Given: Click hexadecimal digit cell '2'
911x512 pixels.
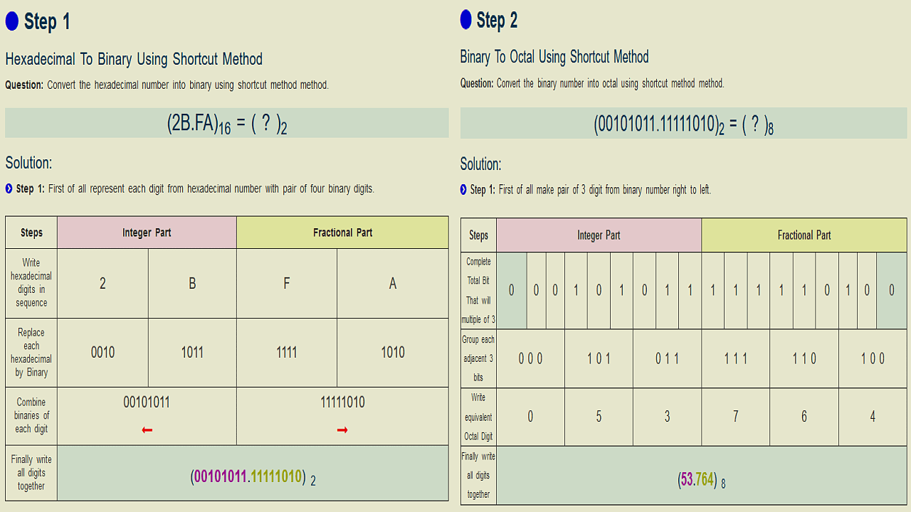Looking at the screenshot, I should point(102,283).
